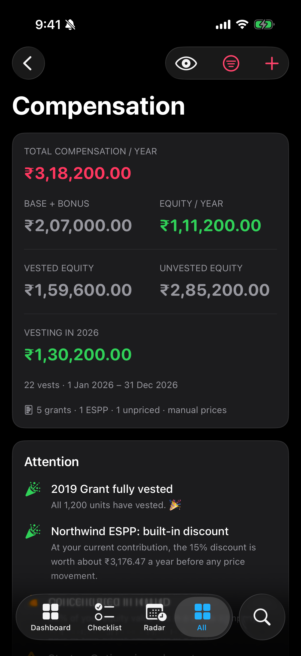Add a new grant with plus icon

click(x=272, y=63)
